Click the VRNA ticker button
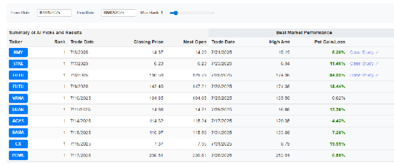 coord(18,98)
